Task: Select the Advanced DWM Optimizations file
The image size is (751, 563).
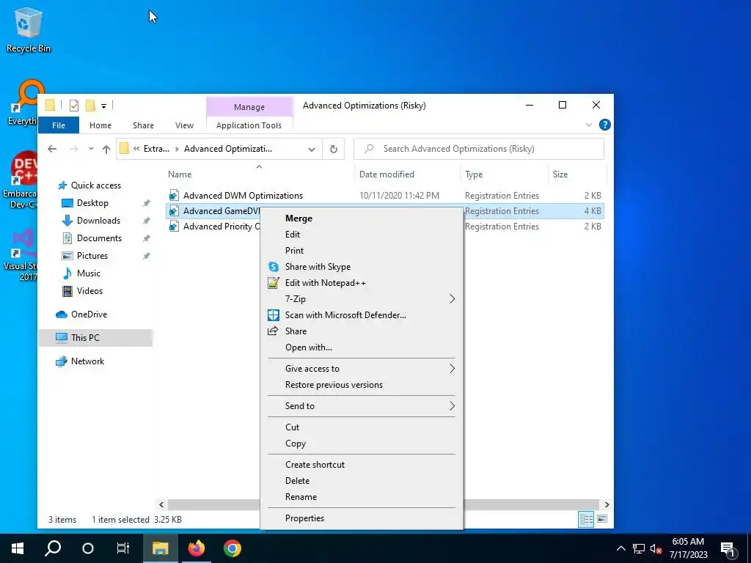Action: (385, 196)
